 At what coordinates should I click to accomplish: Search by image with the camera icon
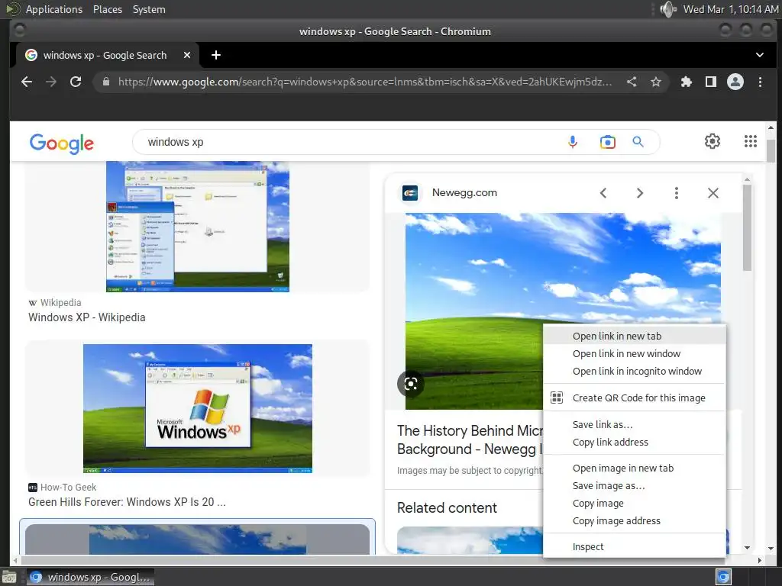[607, 142]
